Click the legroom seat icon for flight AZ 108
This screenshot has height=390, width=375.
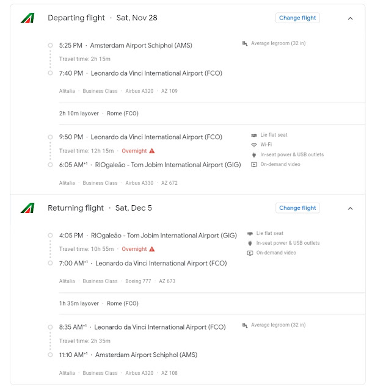click(x=245, y=325)
